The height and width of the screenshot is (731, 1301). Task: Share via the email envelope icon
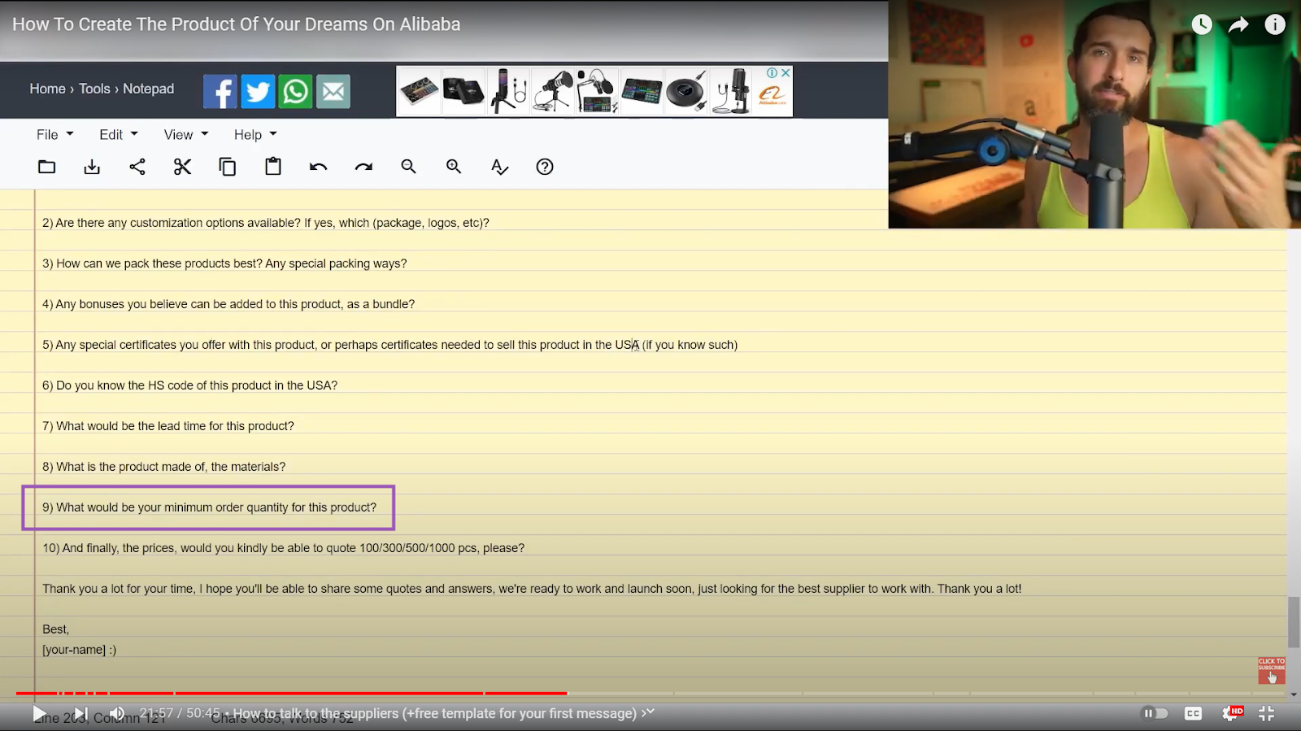333,91
